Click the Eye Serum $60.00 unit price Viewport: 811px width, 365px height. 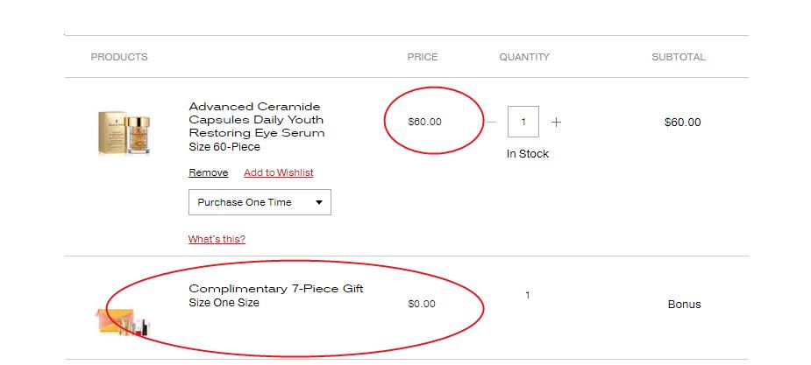425,122
